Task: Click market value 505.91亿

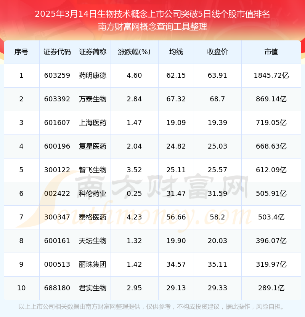Action: (271, 194)
